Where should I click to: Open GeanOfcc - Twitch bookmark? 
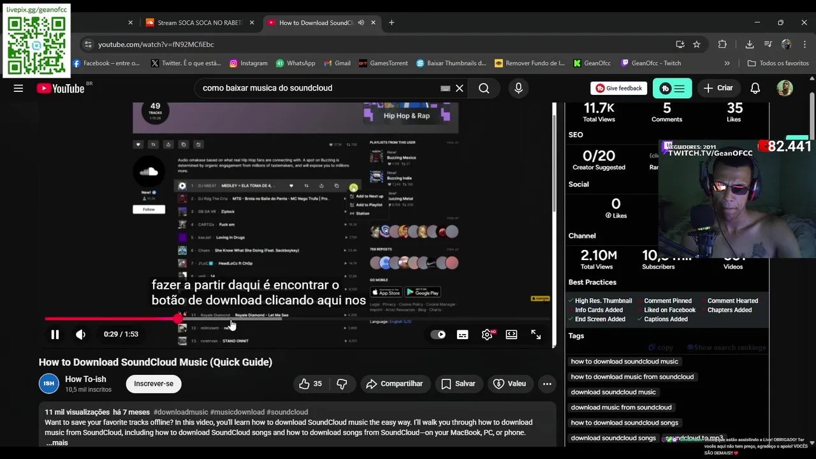pos(651,63)
